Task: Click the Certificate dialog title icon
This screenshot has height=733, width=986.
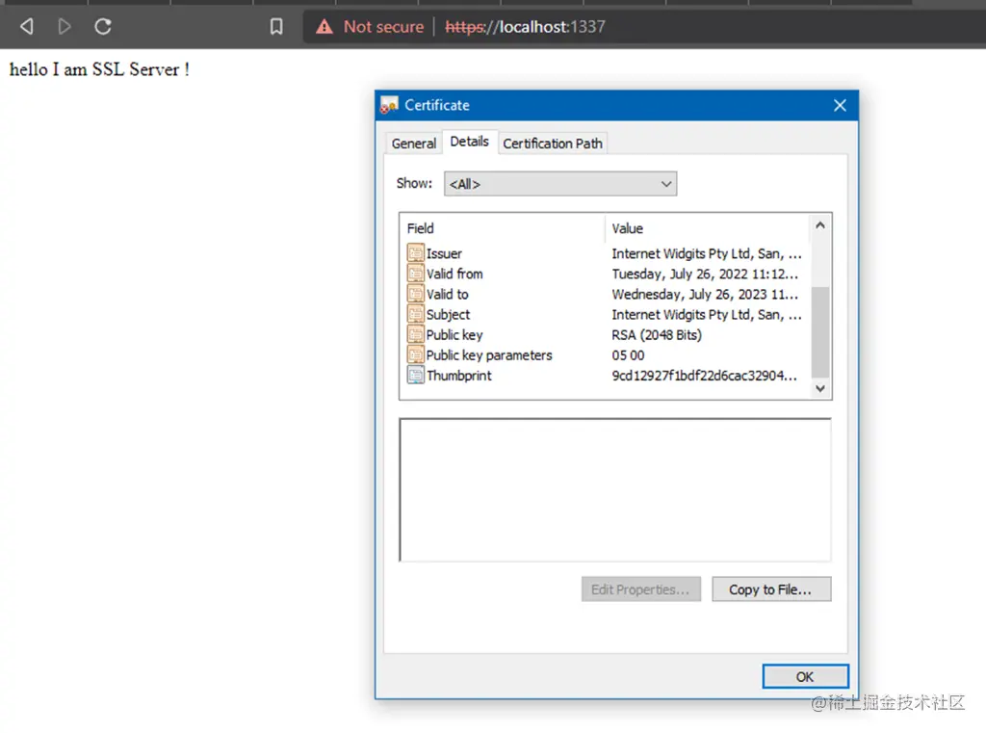Action: (x=389, y=105)
